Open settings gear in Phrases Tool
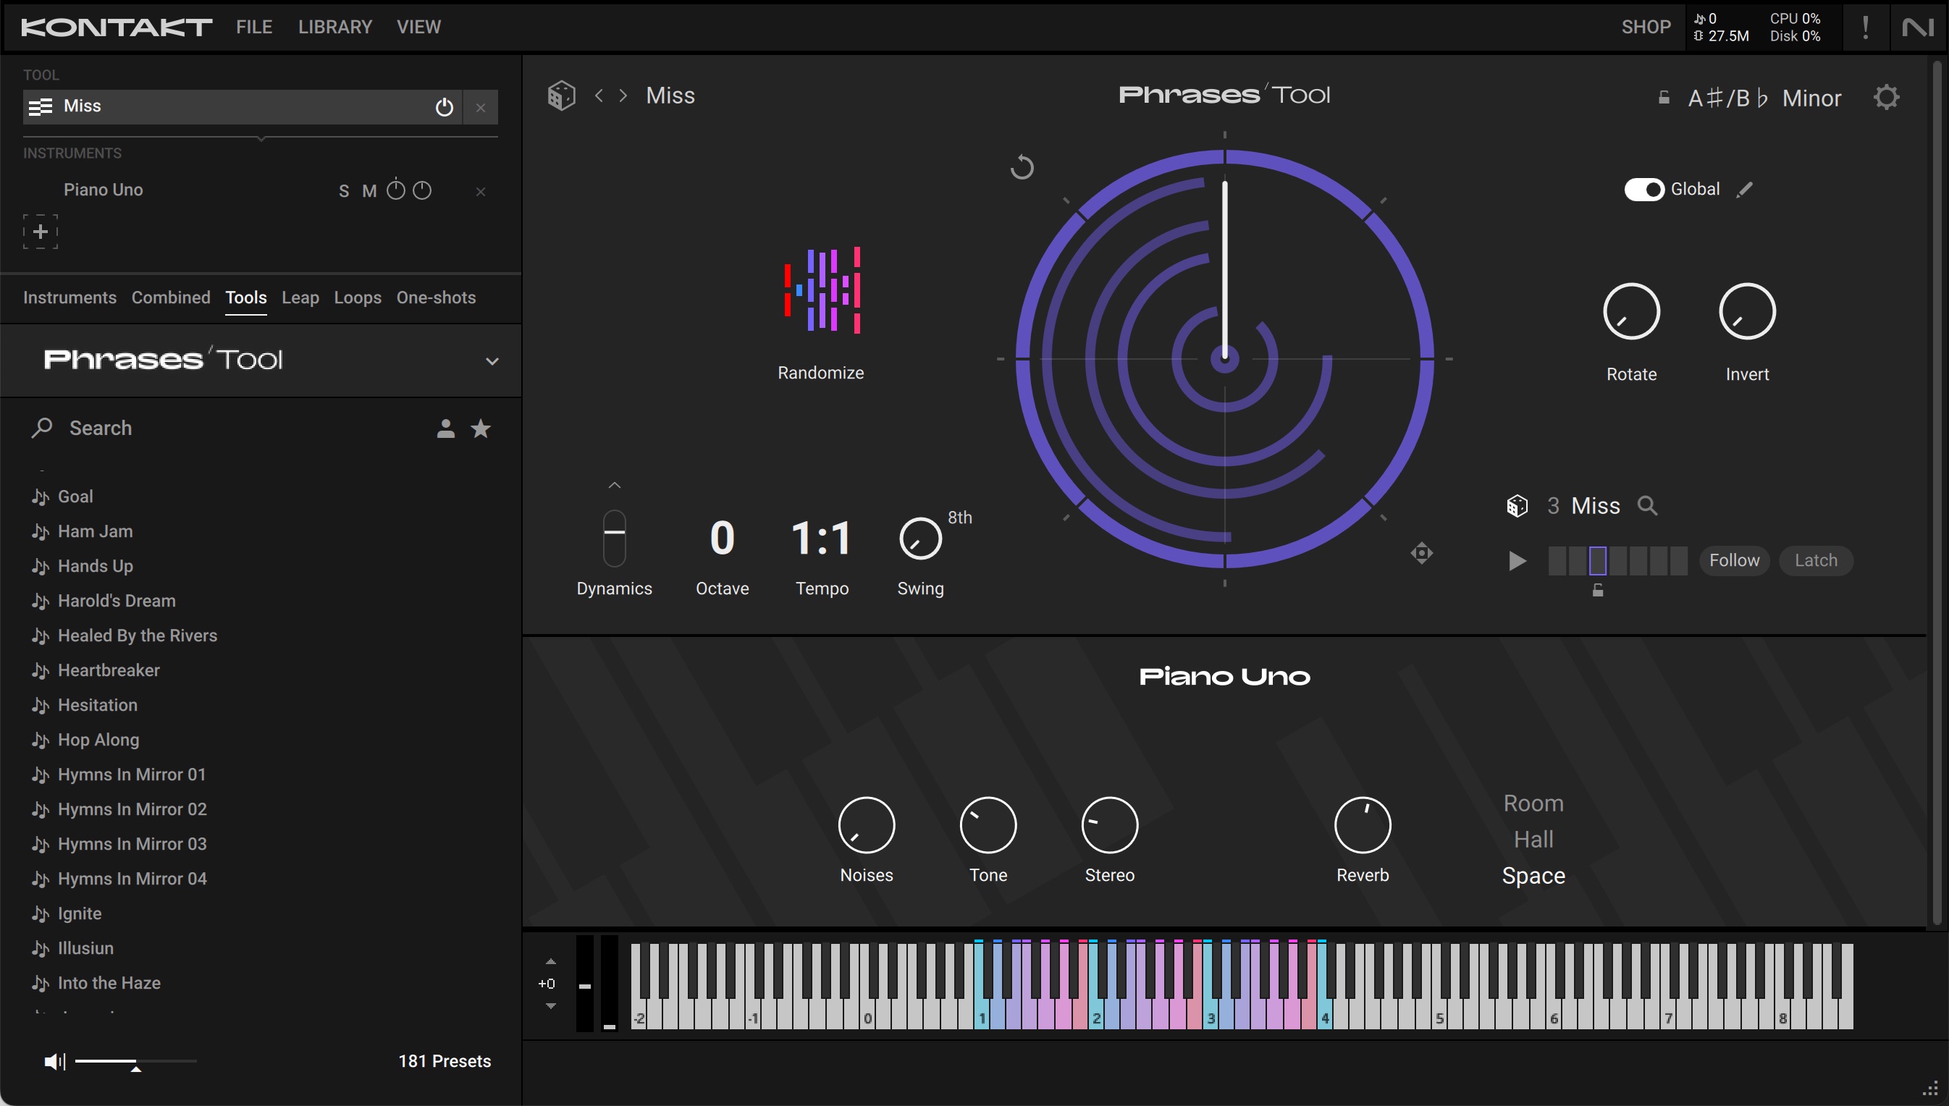The width and height of the screenshot is (1949, 1106). click(x=1886, y=97)
